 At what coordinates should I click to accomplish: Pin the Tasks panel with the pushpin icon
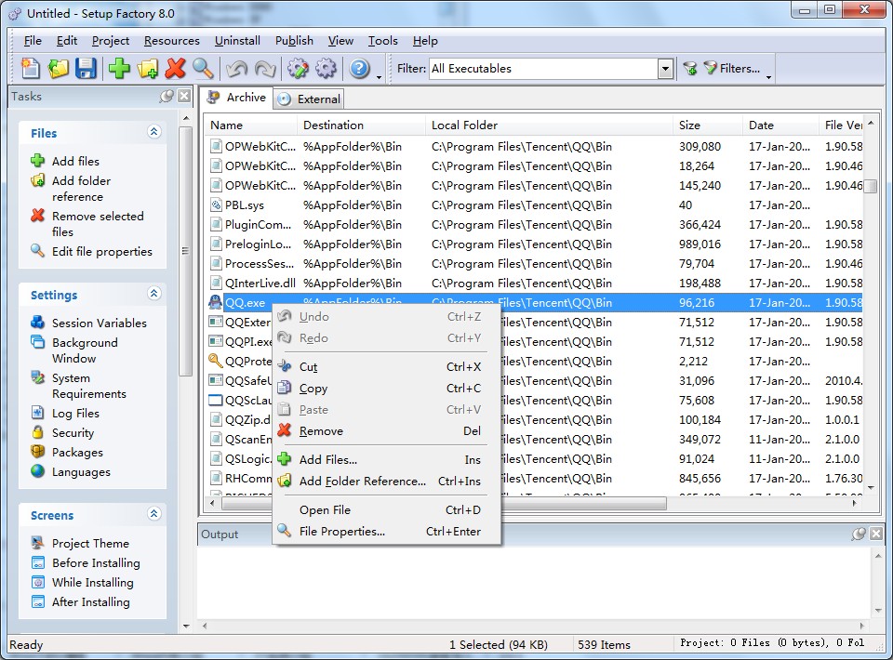(167, 96)
